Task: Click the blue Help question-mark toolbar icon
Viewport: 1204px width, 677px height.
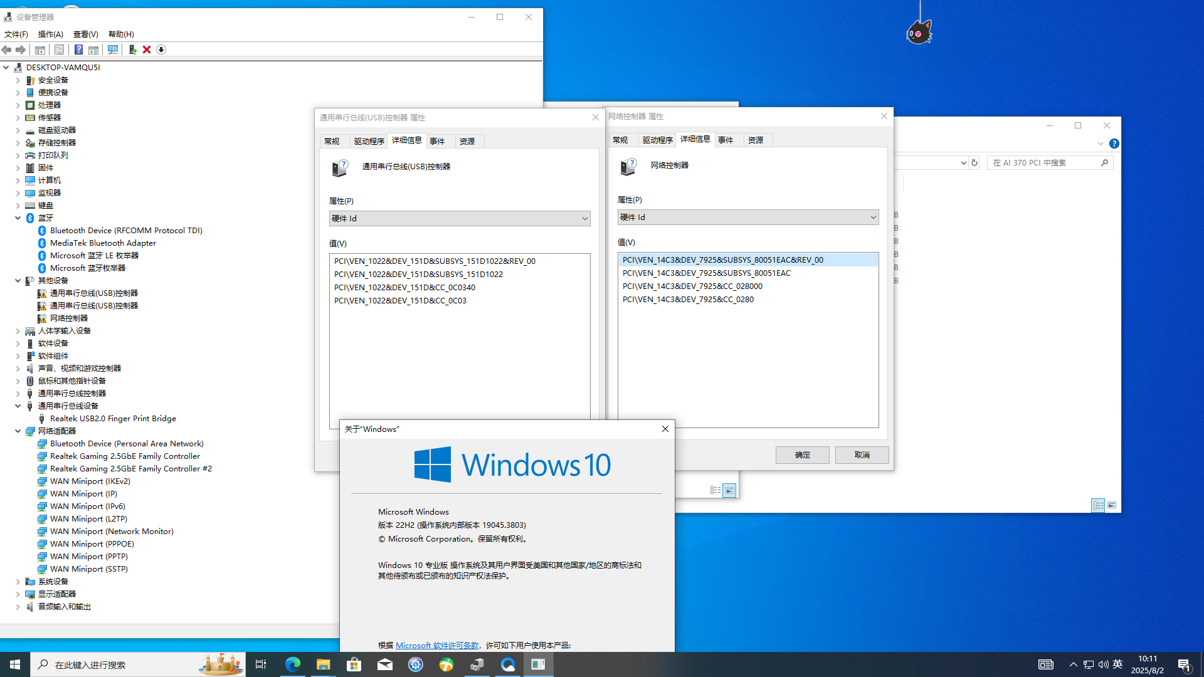Action: coord(78,50)
